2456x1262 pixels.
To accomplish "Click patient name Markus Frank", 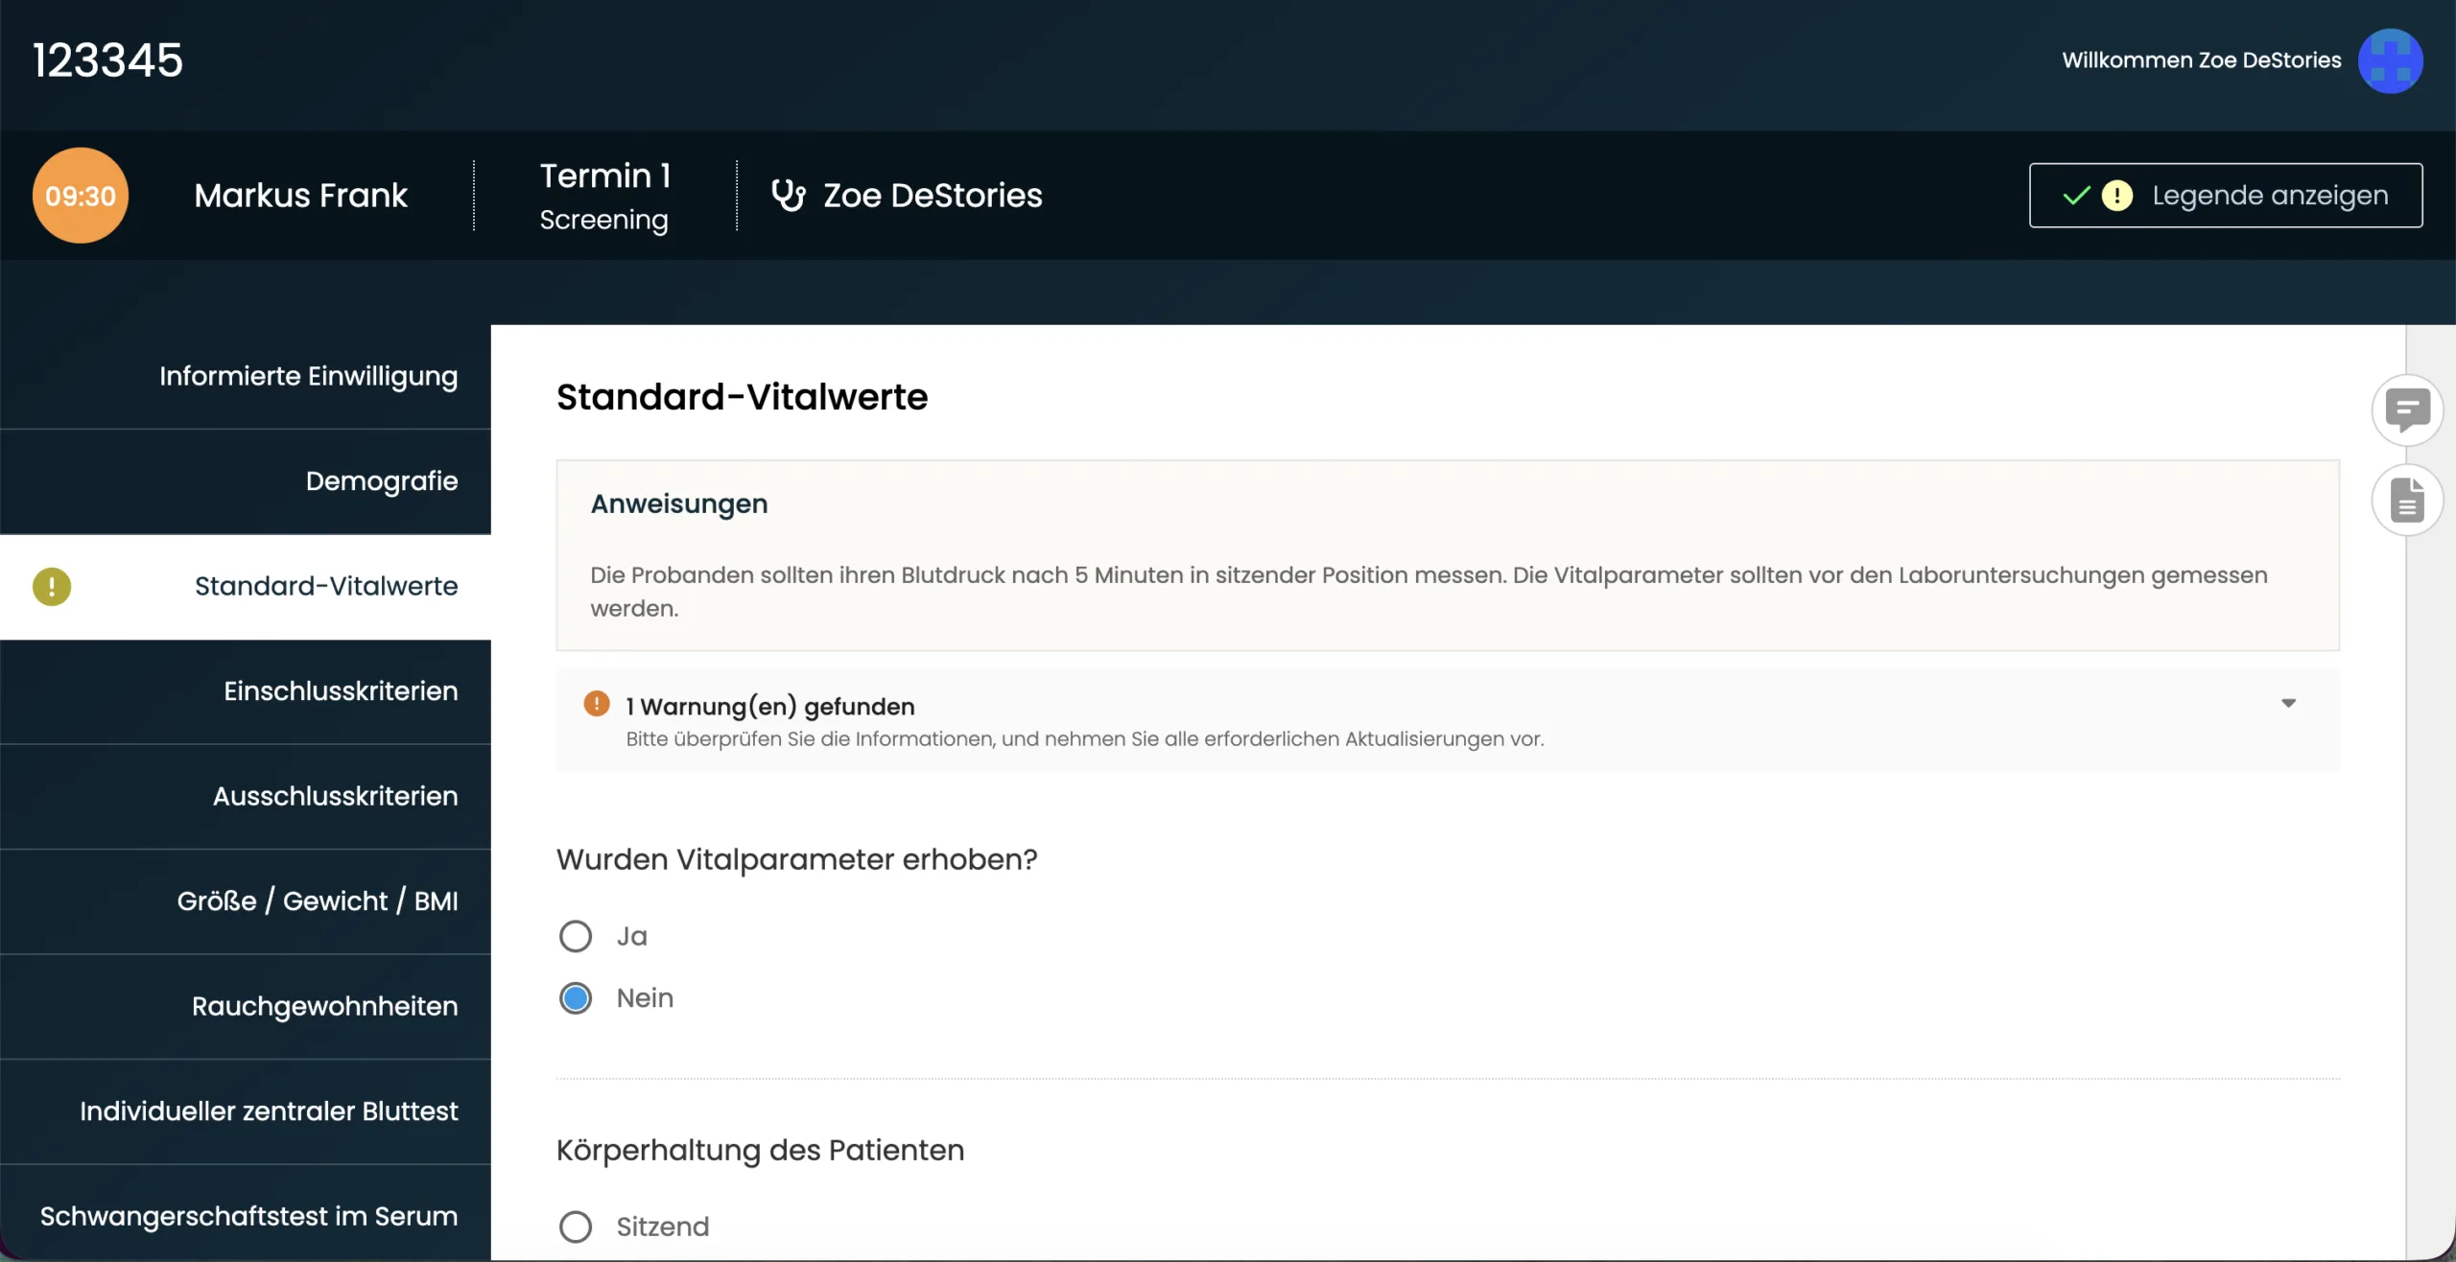I will pos(300,196).
